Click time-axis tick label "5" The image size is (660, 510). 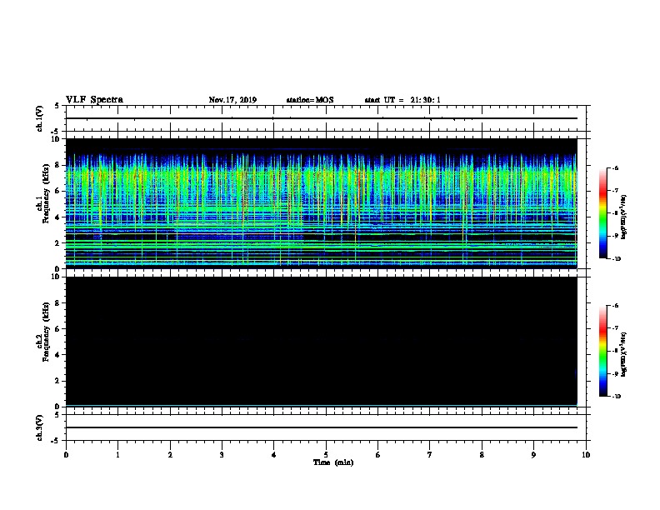[326, 455]
